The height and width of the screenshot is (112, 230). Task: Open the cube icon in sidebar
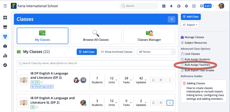click(5, 46)
